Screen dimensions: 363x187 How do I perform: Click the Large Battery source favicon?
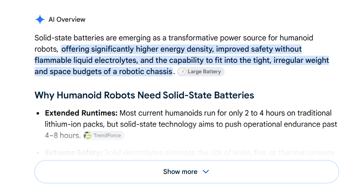[182, 71]
